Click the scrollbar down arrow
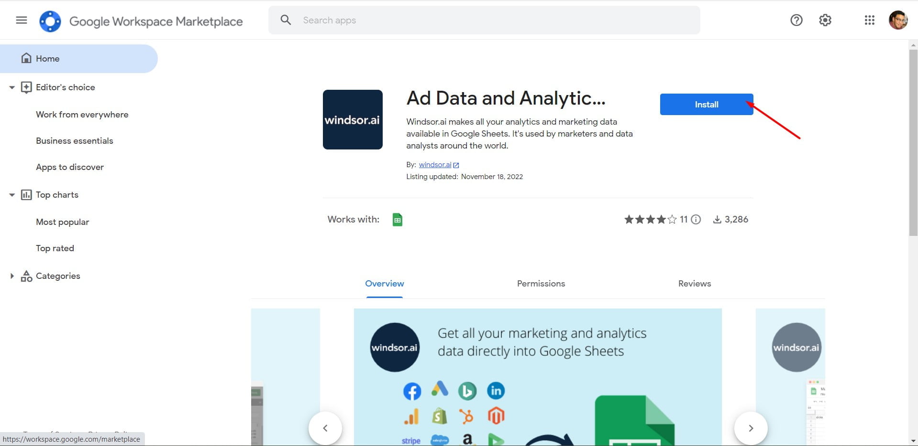Image resolution: width=918 pixels, height=446 pixels. tap(913, 441)
